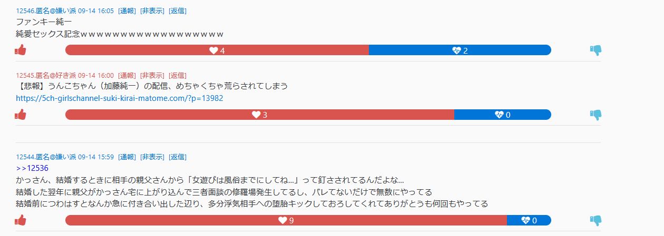Screen dimensions: 664x236
Task: Click thumbs-down icon on comment 12546
Action: pyautogui.click(x=595, y=50)
